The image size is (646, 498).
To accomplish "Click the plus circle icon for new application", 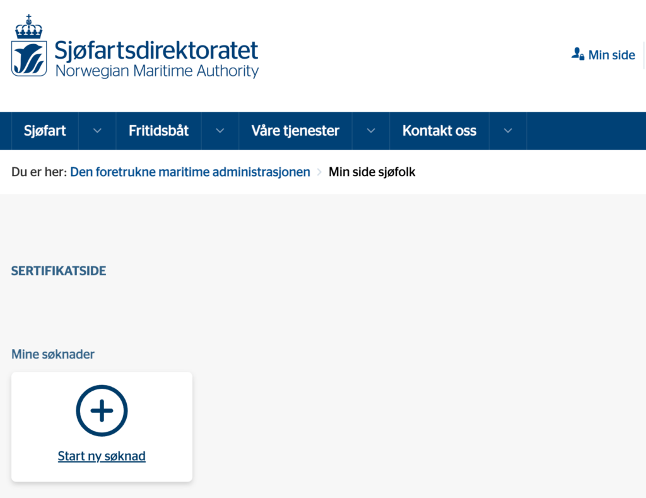I will 102,411.
